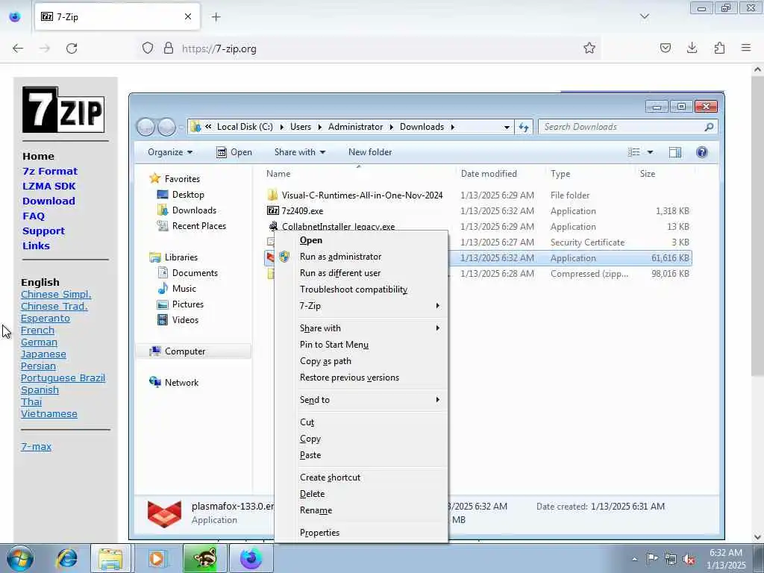Open Explorer help question mark
Image resolution: width=764 pixels, height=573 pixels.
pos(701,152)
